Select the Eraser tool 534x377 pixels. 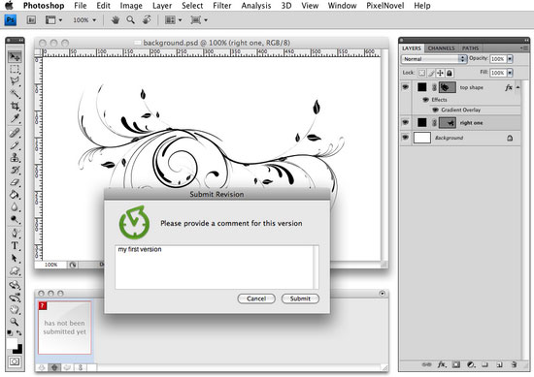click(x=15, y=182)
